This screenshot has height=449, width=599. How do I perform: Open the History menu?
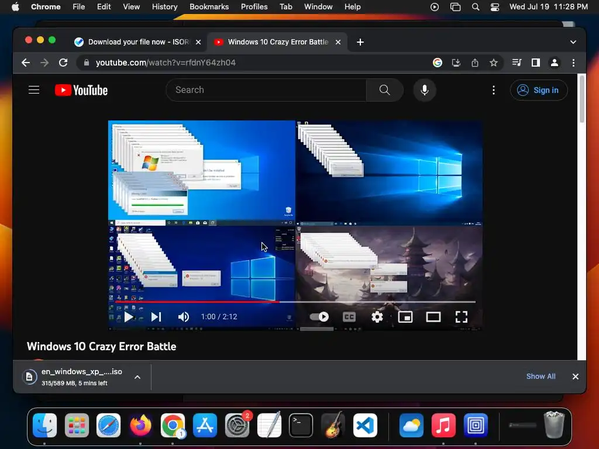click(164, 7)
